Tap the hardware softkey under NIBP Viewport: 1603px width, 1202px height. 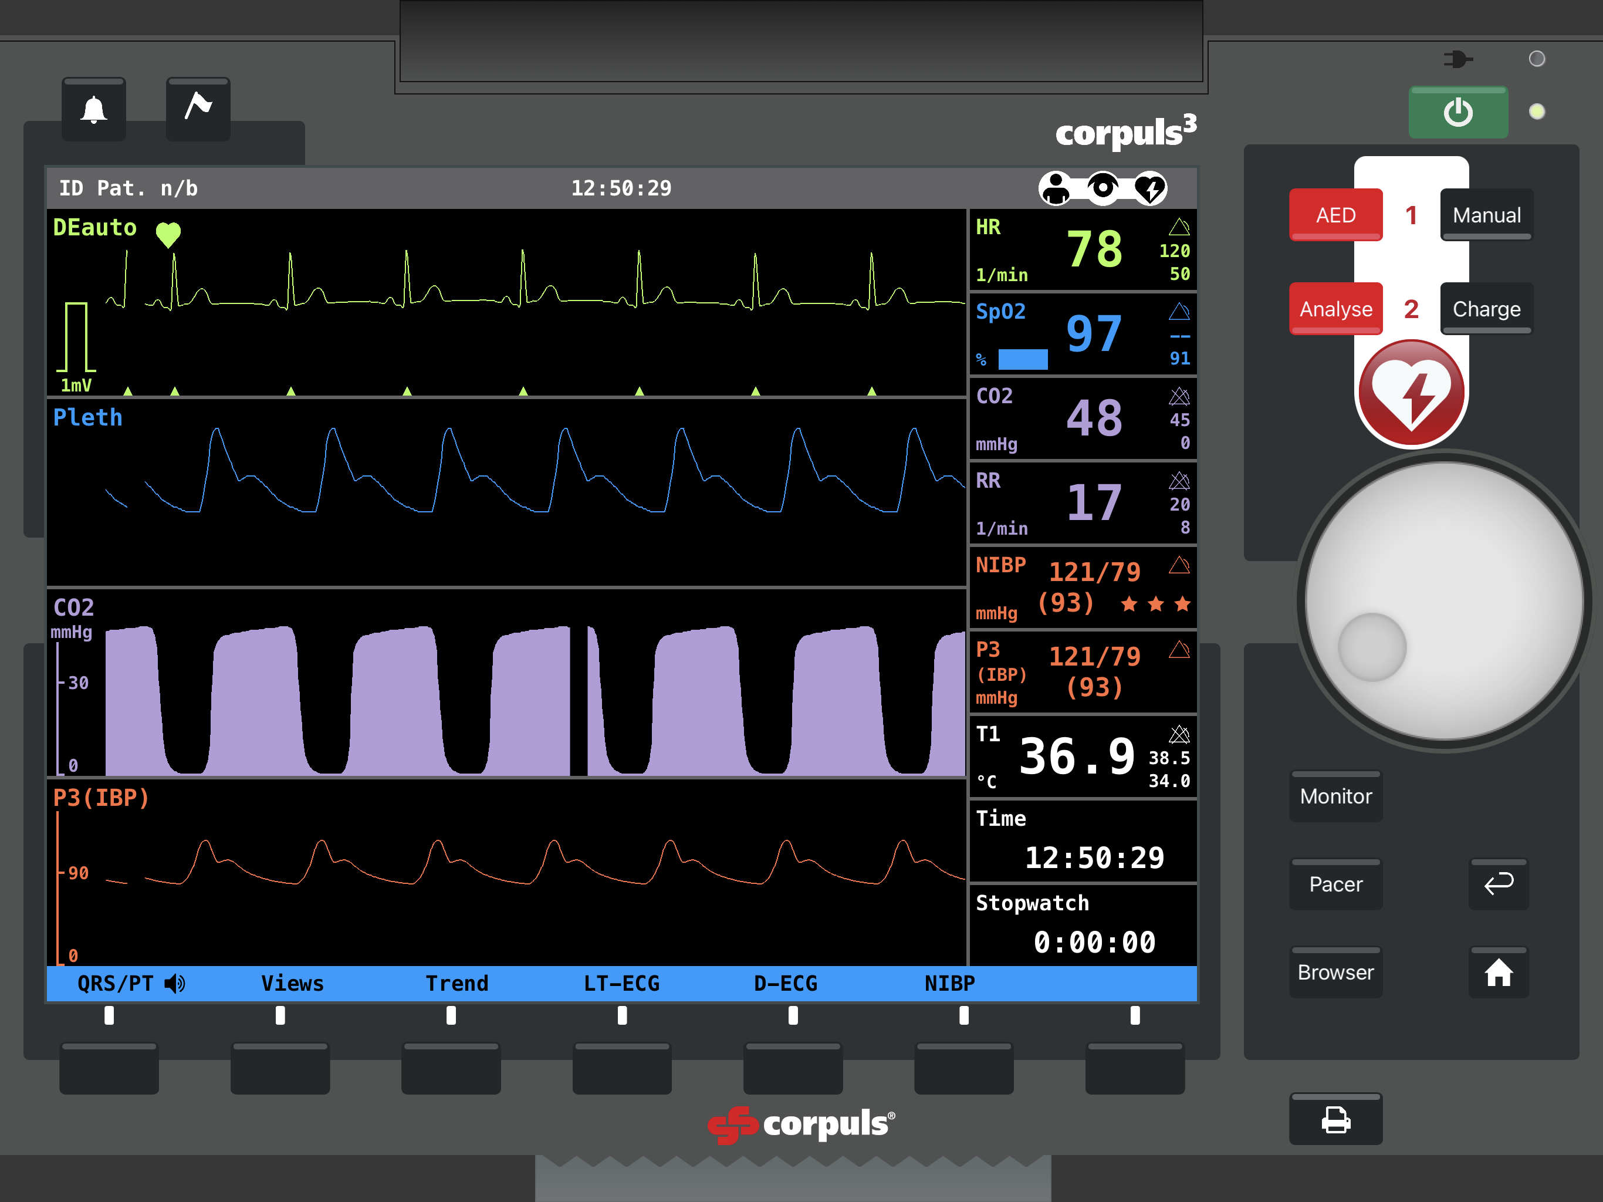point(964,1068)
